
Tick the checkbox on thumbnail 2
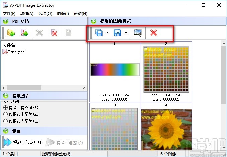pyautogui.click(x=145, y=49)
